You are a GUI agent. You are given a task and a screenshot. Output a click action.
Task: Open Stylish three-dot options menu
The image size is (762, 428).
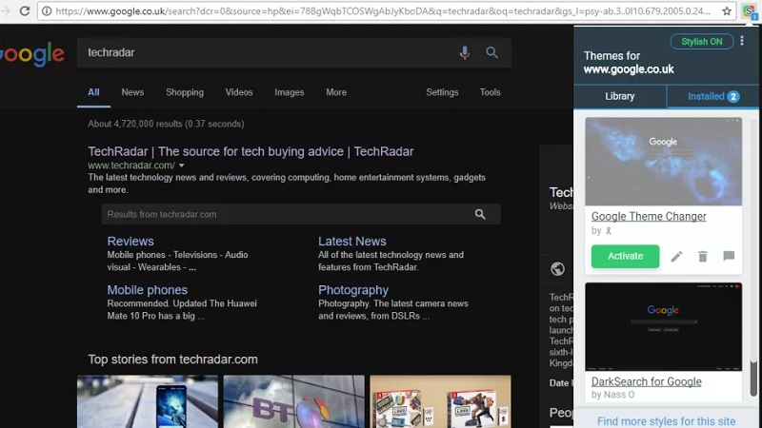tap(742, 40)
